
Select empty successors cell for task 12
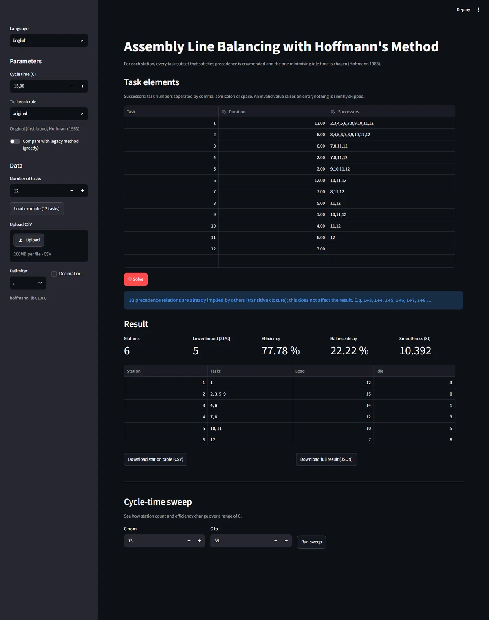click(391, 249)
